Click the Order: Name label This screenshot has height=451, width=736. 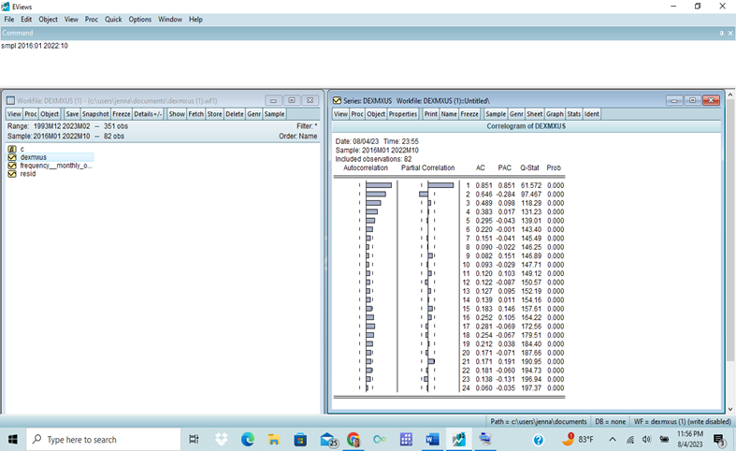pos(298,137)
